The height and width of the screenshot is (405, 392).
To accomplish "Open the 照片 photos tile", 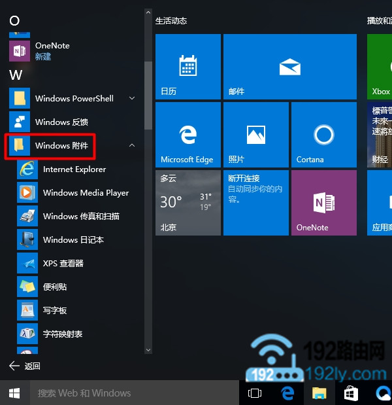I will click(x=256, y=135).
